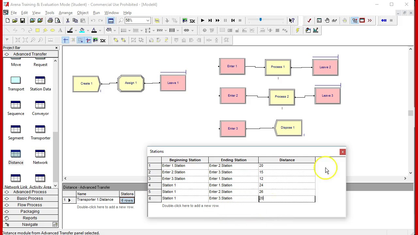Expand the fill color dropdown arrow

click(x=88, y=30)
